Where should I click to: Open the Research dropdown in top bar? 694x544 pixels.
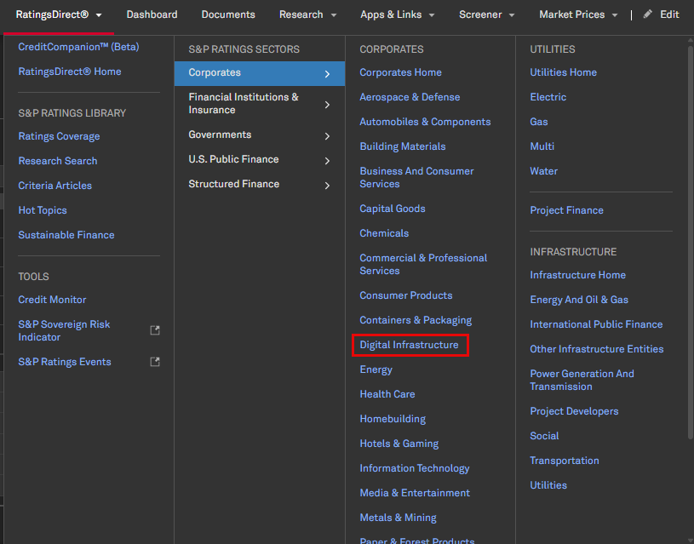click(x=307, y=14)
